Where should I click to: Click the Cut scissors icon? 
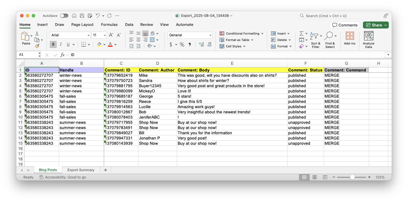(x=37, y=34)
